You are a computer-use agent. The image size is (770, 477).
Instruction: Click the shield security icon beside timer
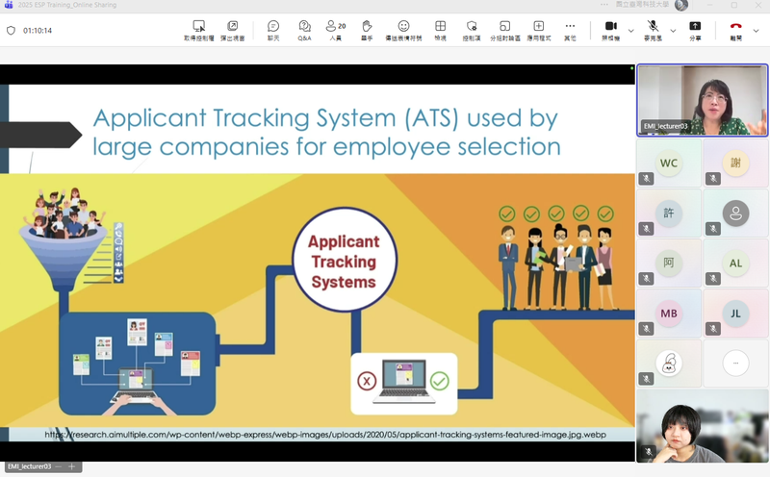[12, 31]
